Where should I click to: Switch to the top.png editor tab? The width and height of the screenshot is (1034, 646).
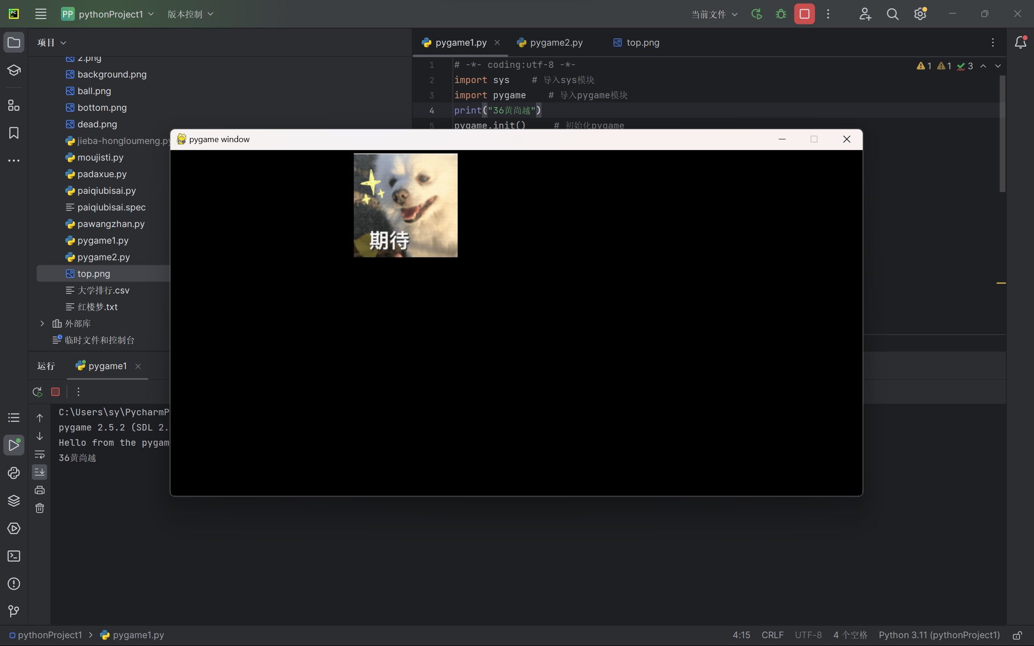pos(643,42)
